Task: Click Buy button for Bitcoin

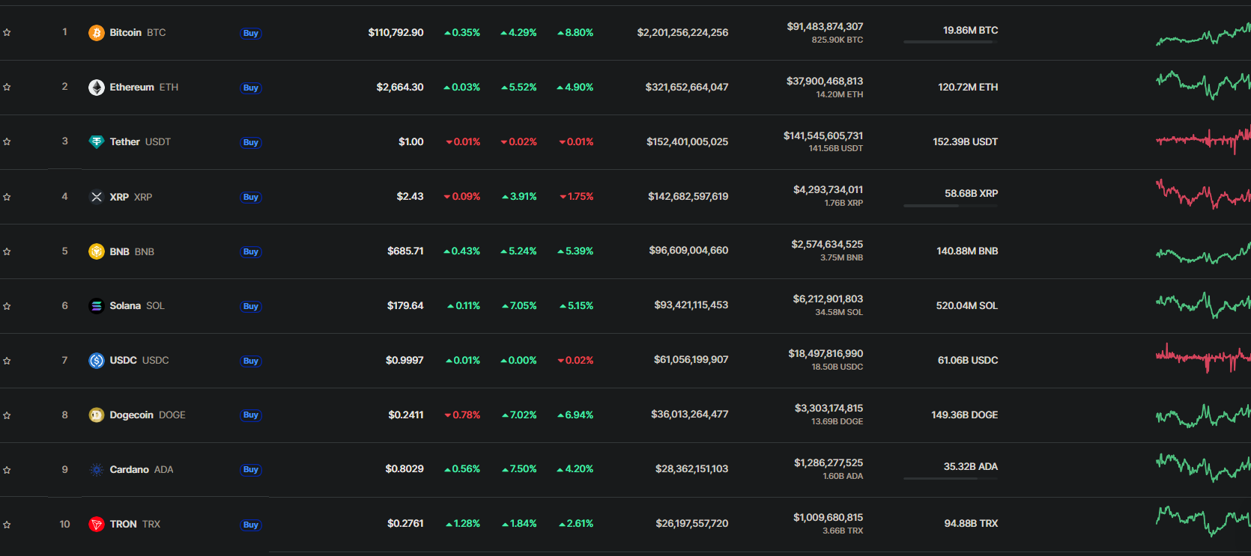Action: point(251,33)
